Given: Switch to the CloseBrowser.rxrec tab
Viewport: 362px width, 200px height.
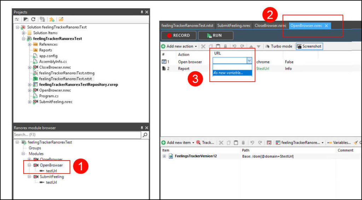Looking at the screenshot, I should click(270, 25).
